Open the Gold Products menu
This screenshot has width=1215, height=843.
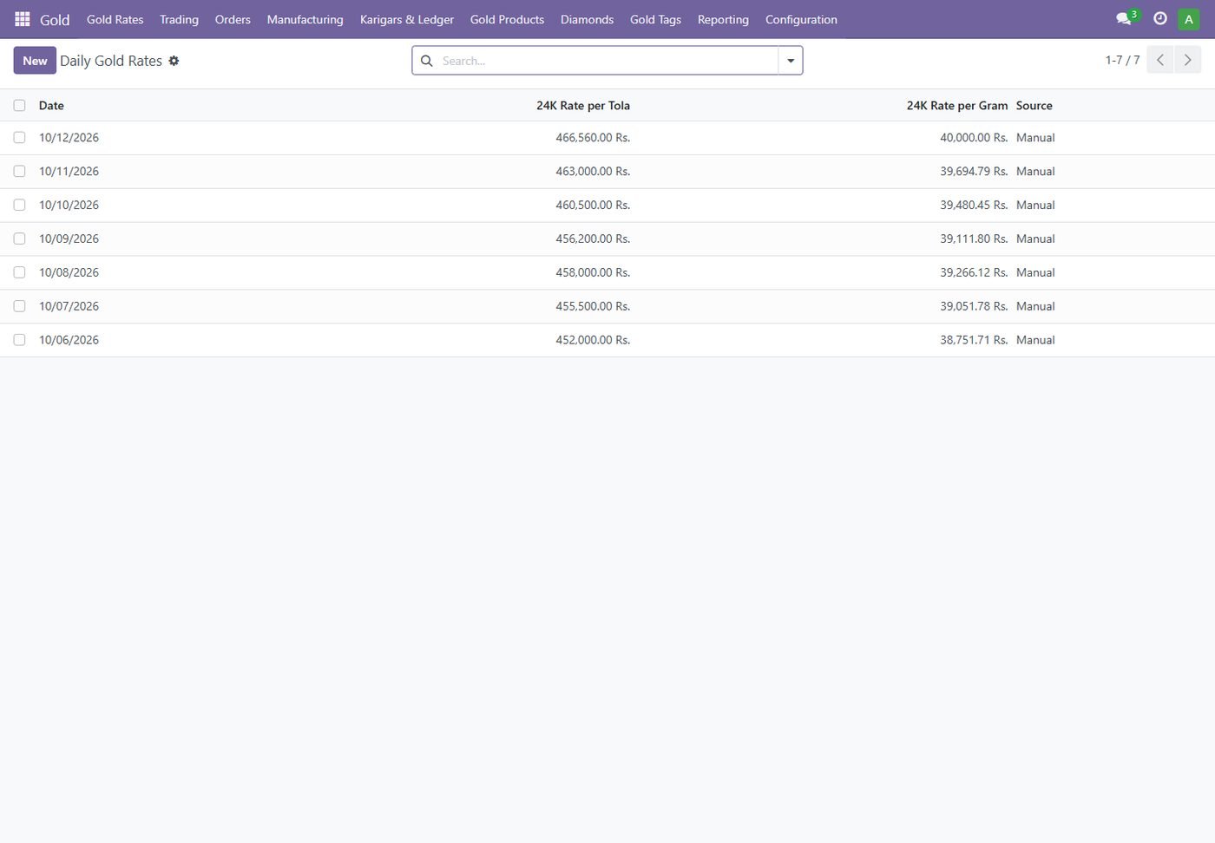coord(507,19)
